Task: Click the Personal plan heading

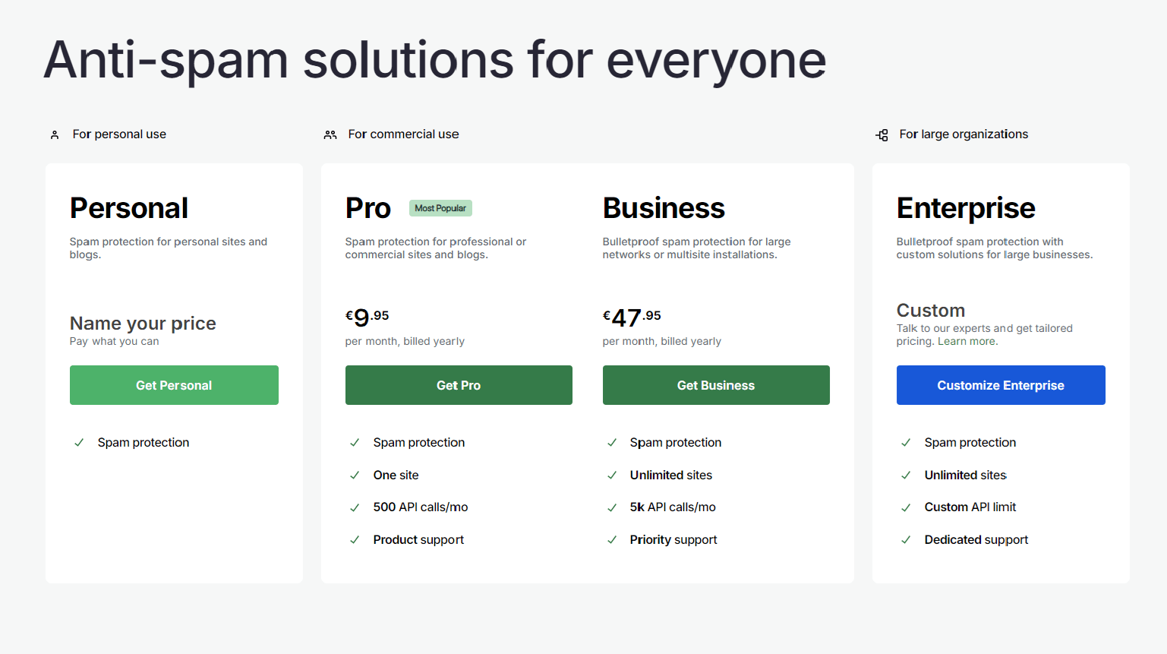Action: 129,208
